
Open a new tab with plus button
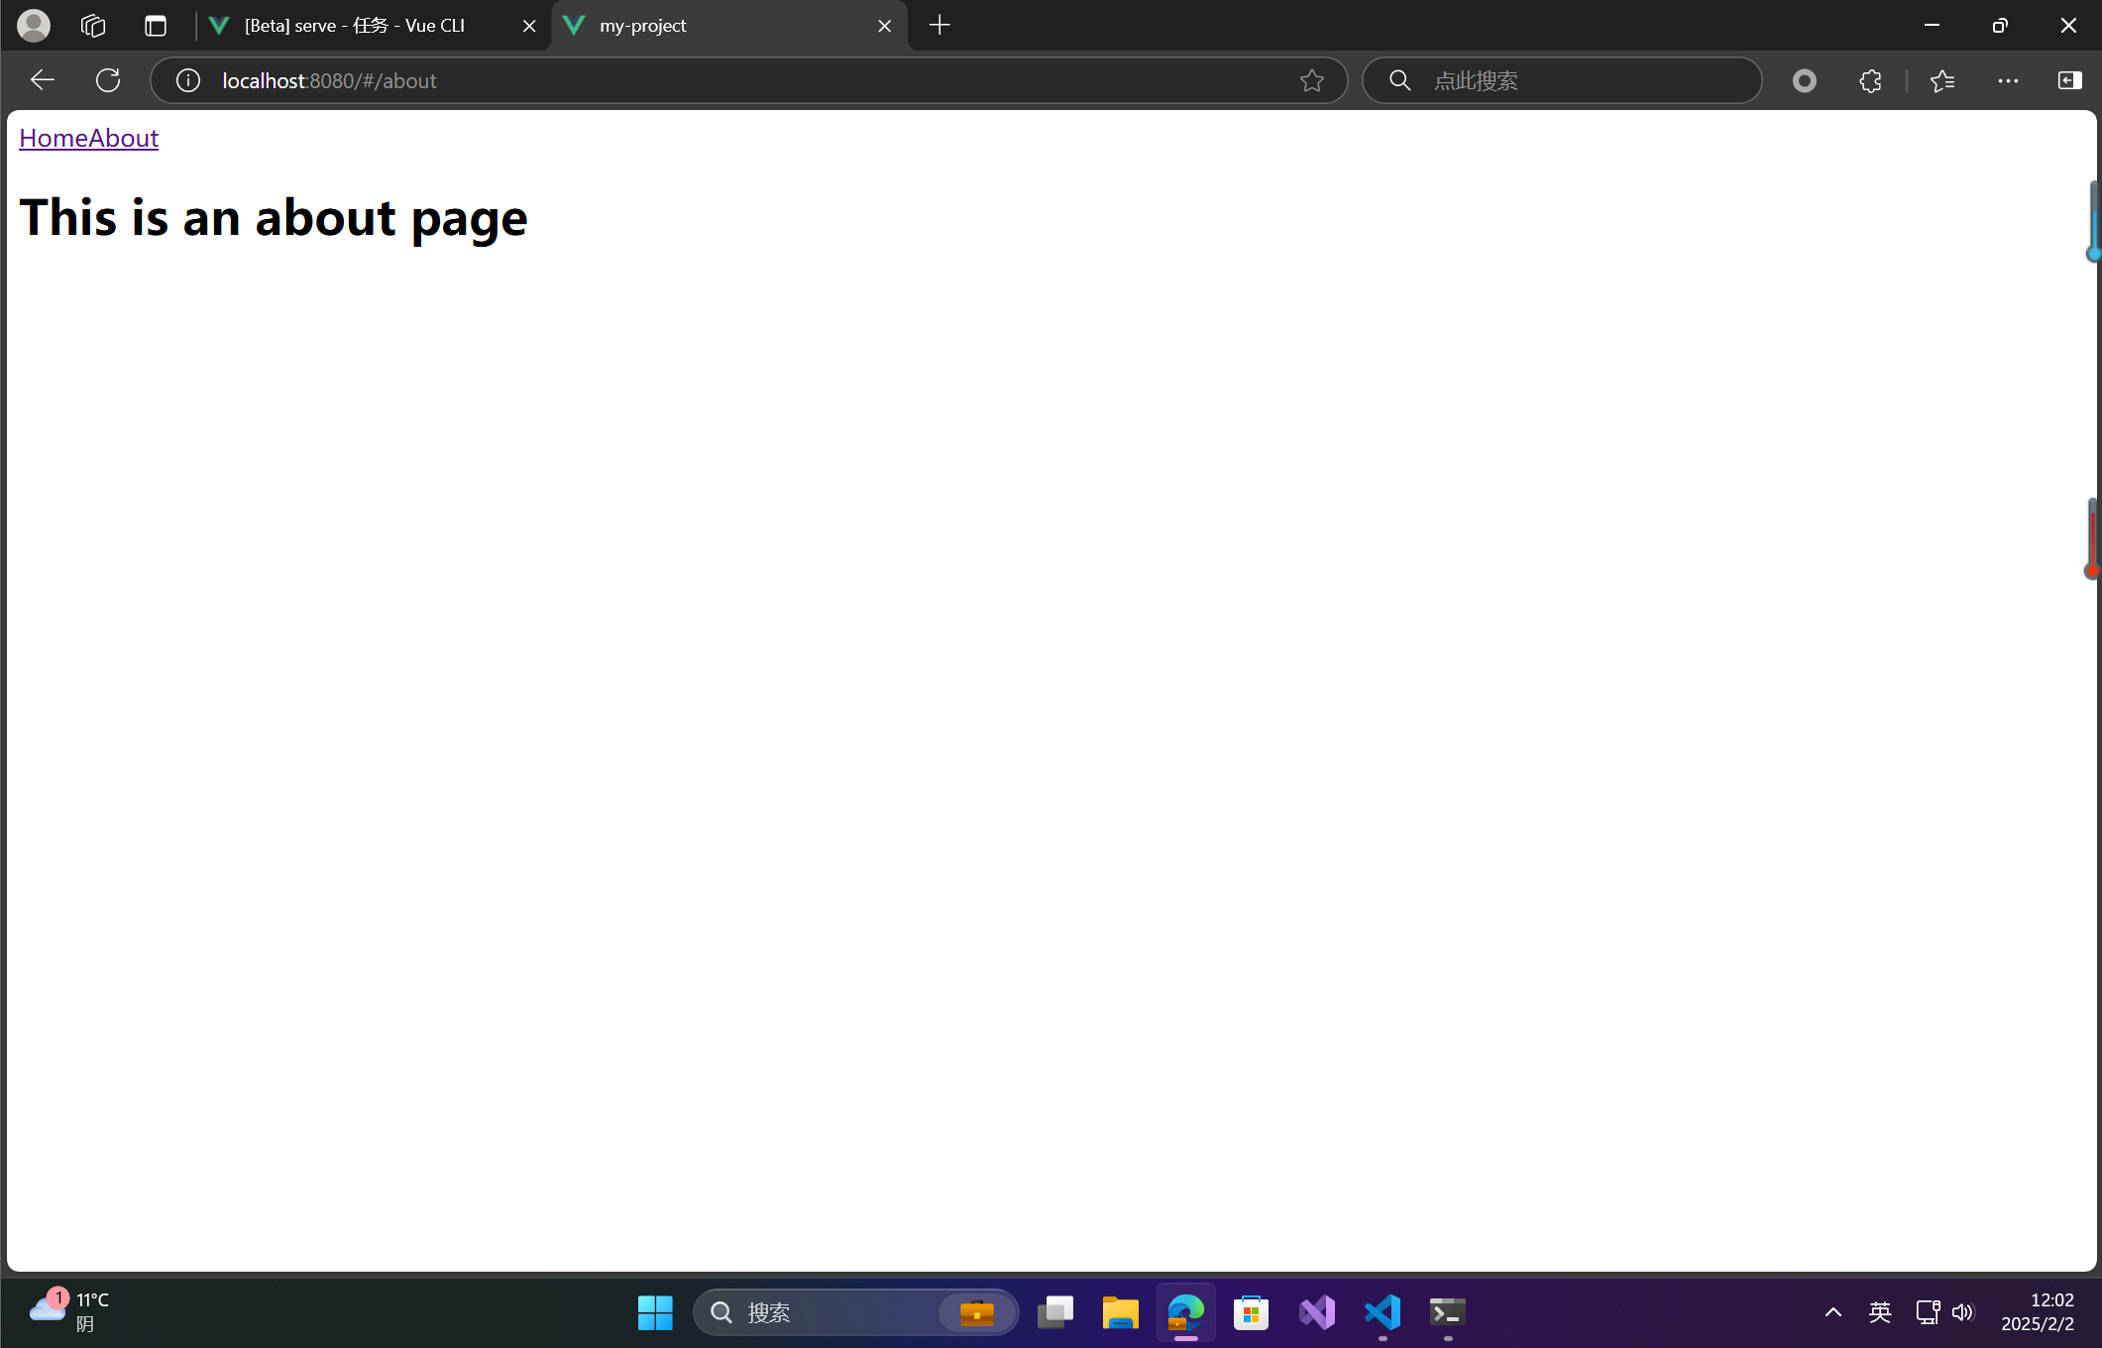coord(940,26)
